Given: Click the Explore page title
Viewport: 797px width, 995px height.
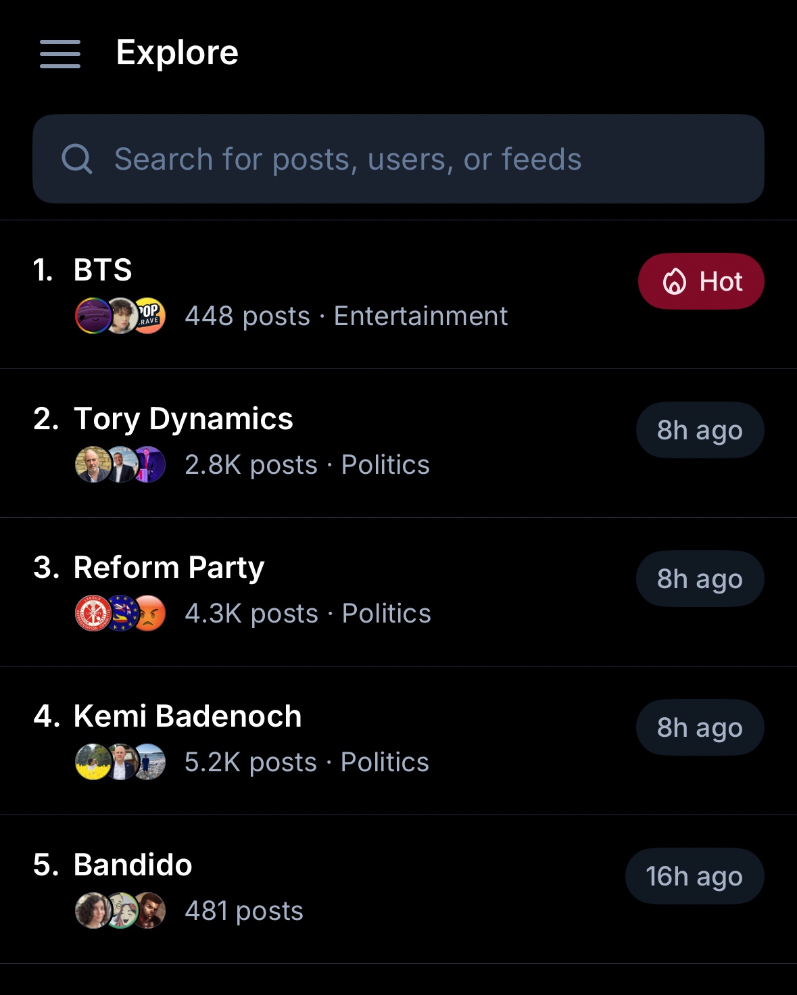Looking at the screenshot, I should click(x=177, y=53).
